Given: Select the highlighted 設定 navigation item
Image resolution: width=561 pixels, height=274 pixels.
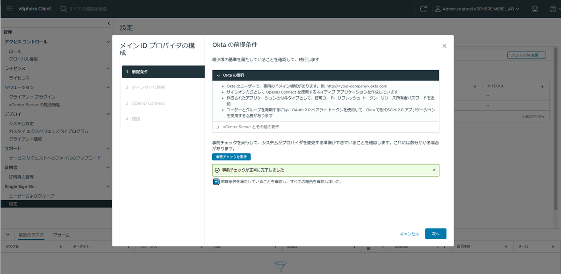Looking at the screenshot, I should (x=56, y=204).
